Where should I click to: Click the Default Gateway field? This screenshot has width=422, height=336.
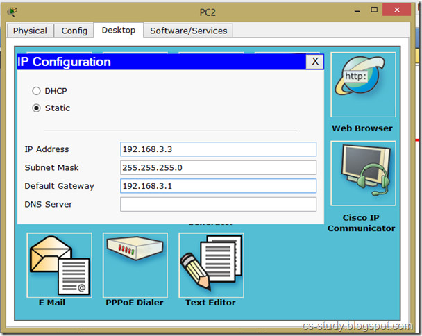click(x=218, y=186)
